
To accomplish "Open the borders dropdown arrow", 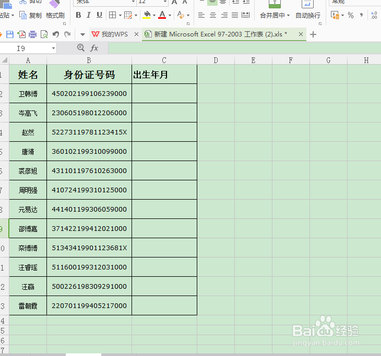I will click(x=120, y=16).
